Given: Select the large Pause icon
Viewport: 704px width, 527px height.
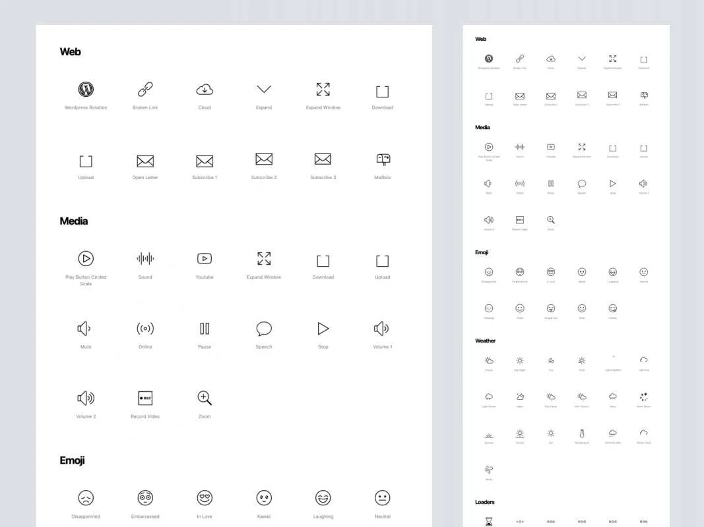Looking at the screenshot, I should click(x=205, y=328).
